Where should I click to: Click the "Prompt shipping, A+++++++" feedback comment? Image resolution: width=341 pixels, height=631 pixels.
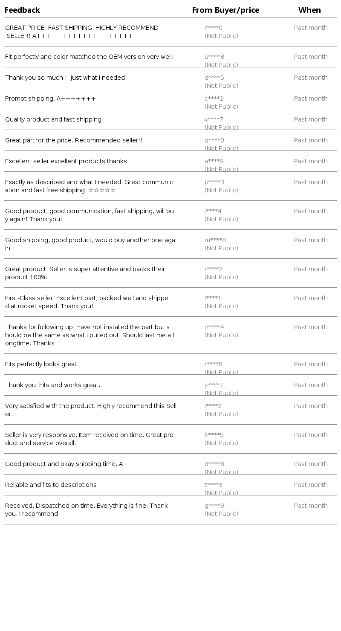pos(50,98)
